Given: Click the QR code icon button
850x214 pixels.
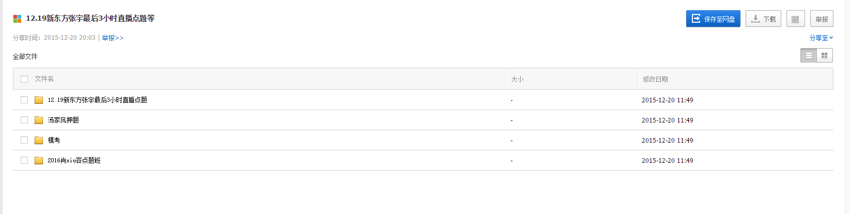Looking at the screenshot, I should [x=795, y=19].
